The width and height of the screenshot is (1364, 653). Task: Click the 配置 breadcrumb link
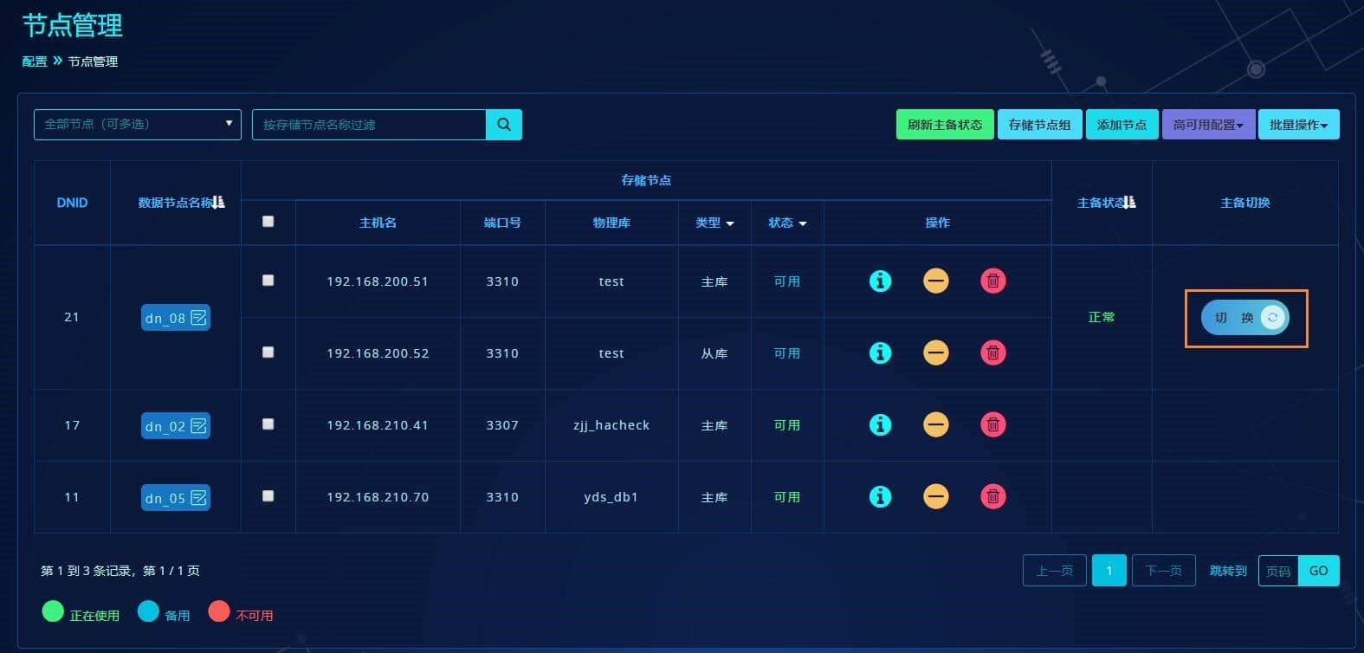35,61
